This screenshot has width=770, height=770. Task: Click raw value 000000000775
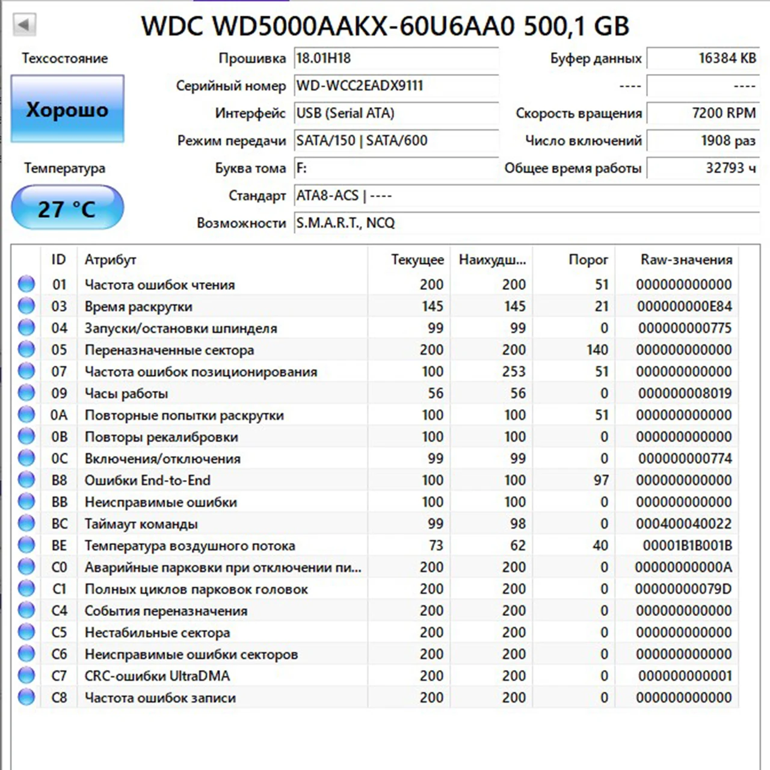(685, 328)
